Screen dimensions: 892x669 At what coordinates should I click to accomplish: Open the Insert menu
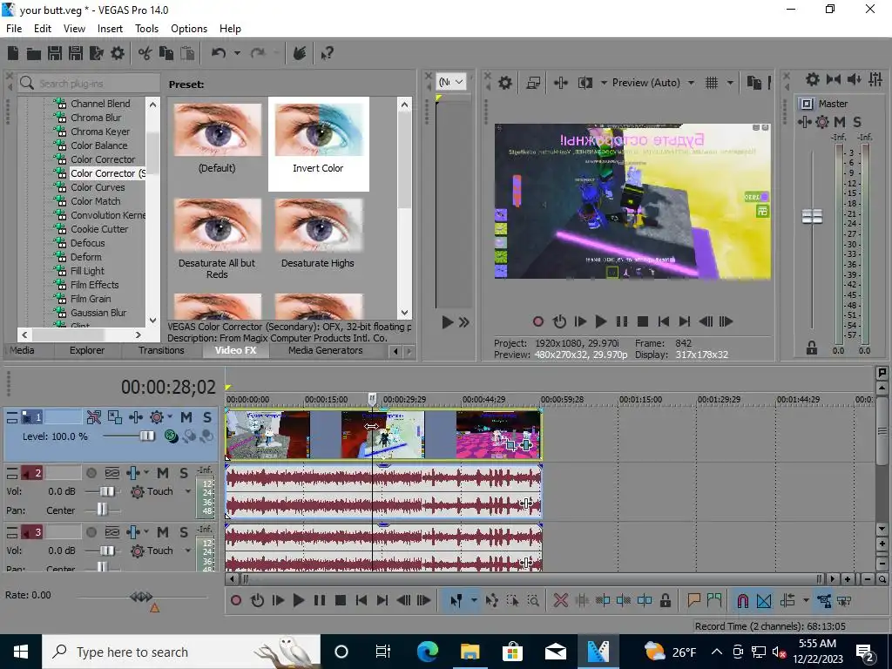110,29
